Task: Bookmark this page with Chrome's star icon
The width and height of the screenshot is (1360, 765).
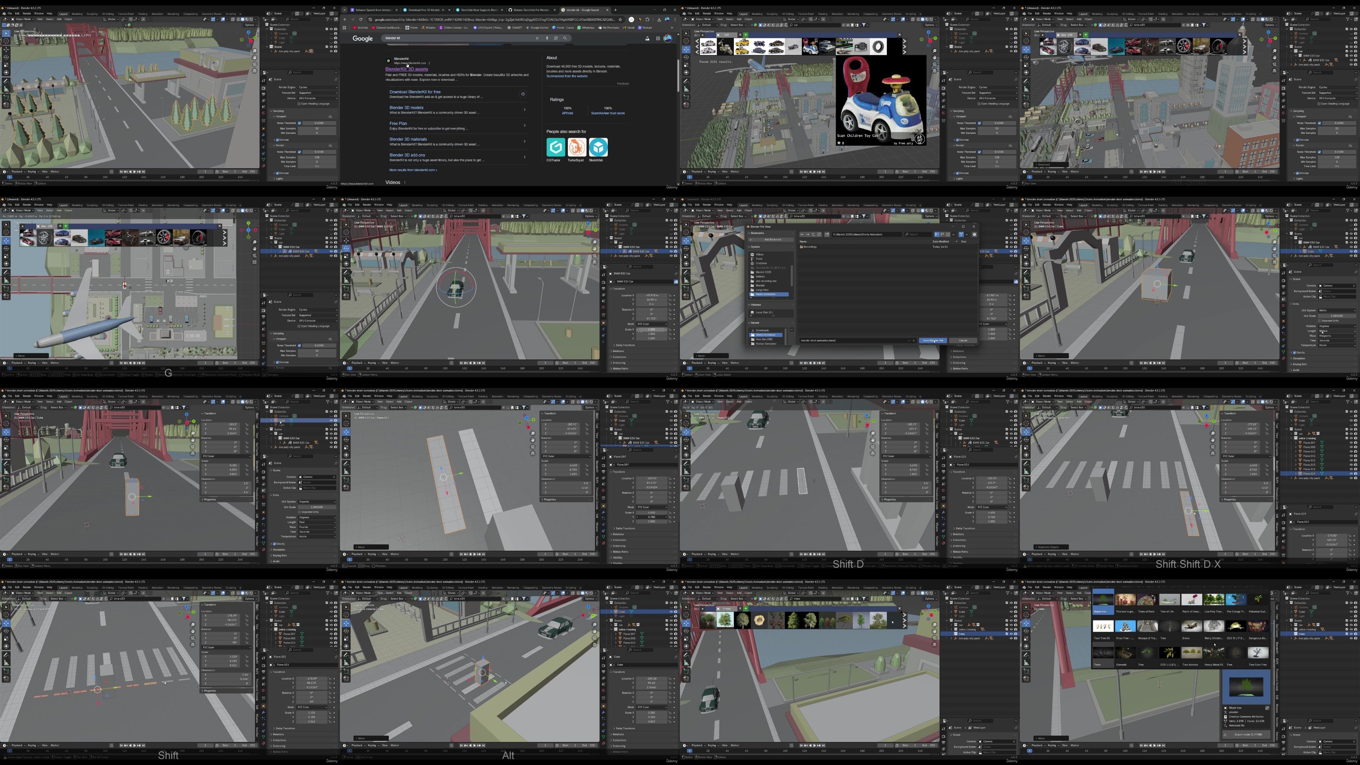Action: tap(620, 20)
